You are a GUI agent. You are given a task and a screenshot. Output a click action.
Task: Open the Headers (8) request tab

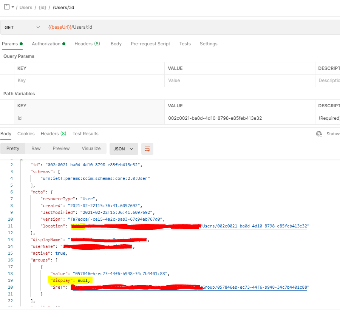pyautogui.click(x=87, y=43)
